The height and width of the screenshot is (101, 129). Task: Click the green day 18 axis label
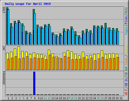pos(72,98)
